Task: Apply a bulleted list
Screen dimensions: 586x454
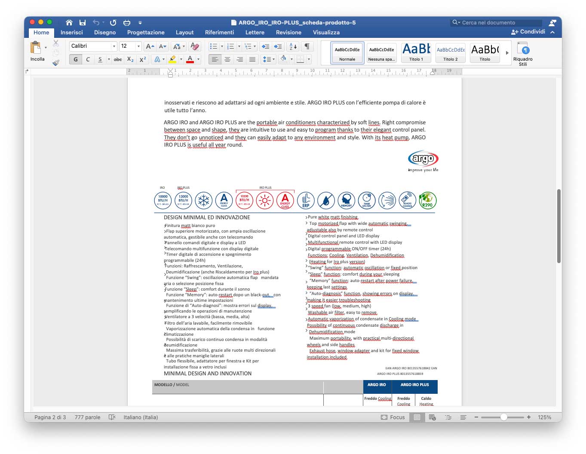Action: pyautogui.click(x=214, y=46)
